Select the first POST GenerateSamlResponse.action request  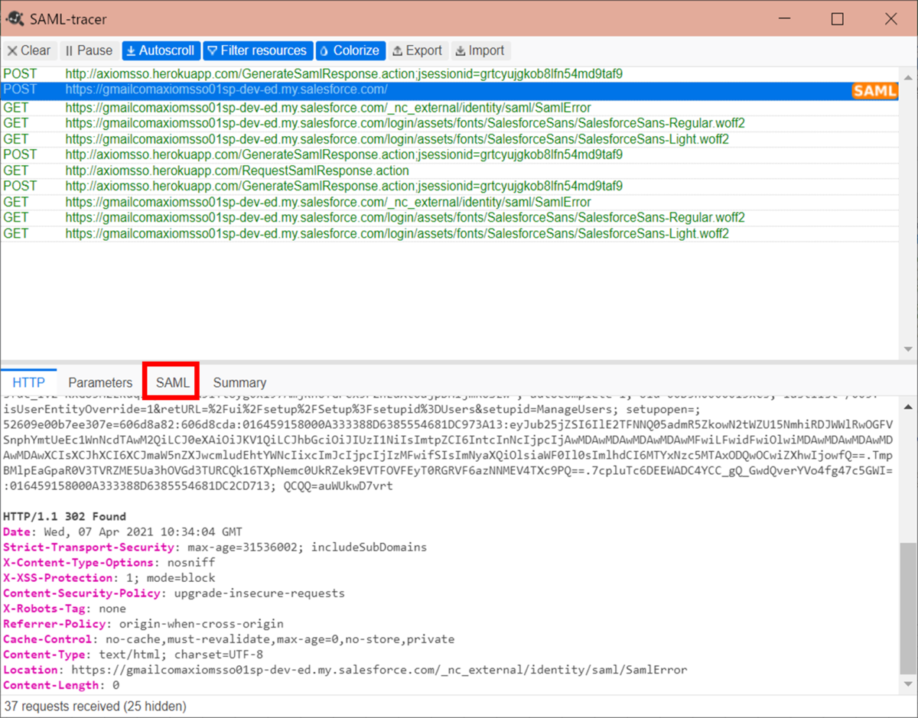(450, 74)
